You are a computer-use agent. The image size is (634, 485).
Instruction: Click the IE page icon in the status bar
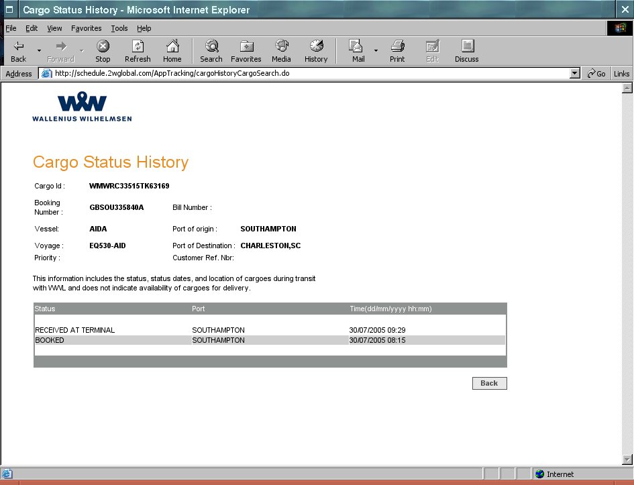tap(7, 474)
